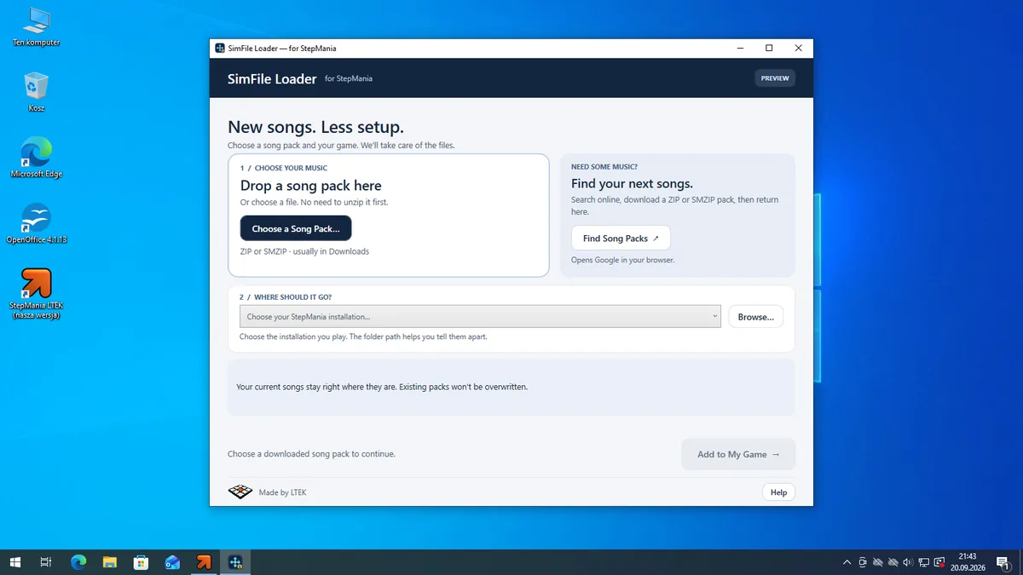Viewport: 1023px width, 575px height.
Task: Open Microsoft Store from the taskbar
Action: (142, 562)
